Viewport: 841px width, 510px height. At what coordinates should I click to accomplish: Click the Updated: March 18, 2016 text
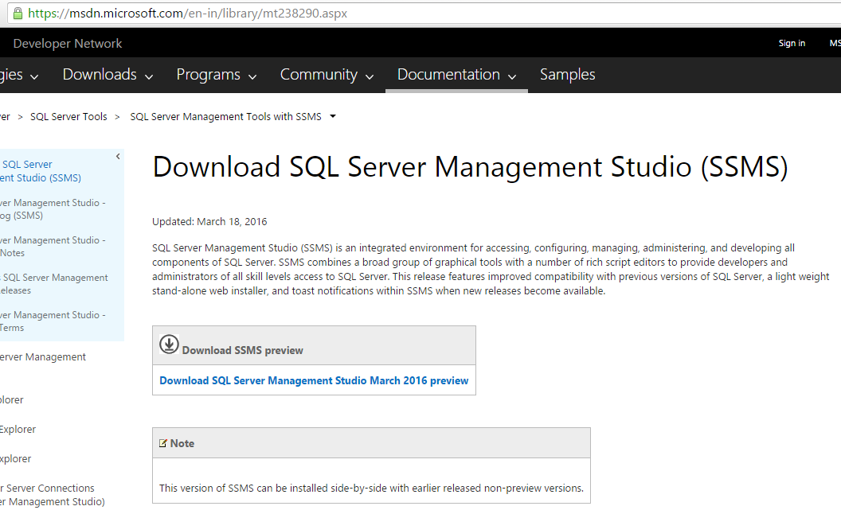pos(209,222)
